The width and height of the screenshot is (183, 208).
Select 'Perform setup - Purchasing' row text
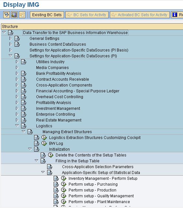[93, 184]
